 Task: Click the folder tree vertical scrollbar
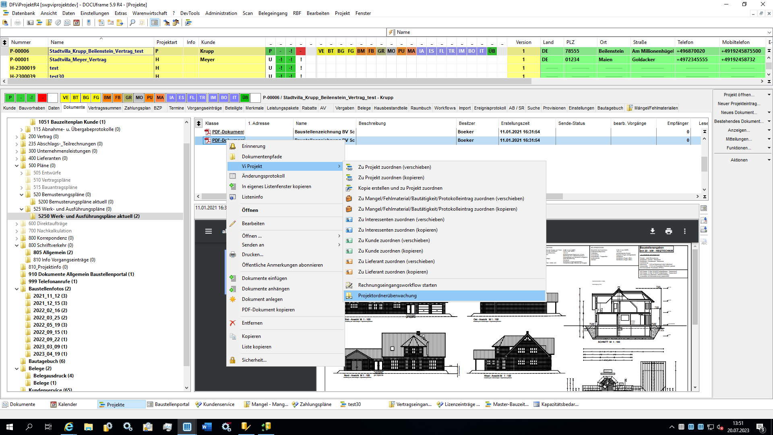186,254
